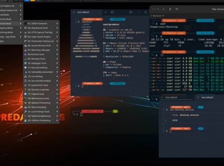This screenshot has height=166, width=224.
Task: Click the Car Hacking icon
Action: pos(26,76)
